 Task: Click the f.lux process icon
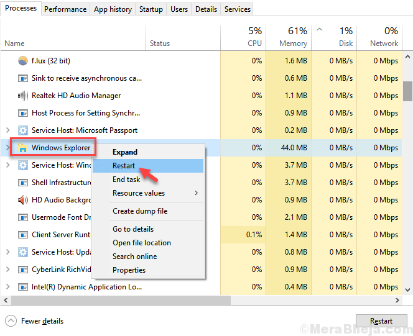23,61
